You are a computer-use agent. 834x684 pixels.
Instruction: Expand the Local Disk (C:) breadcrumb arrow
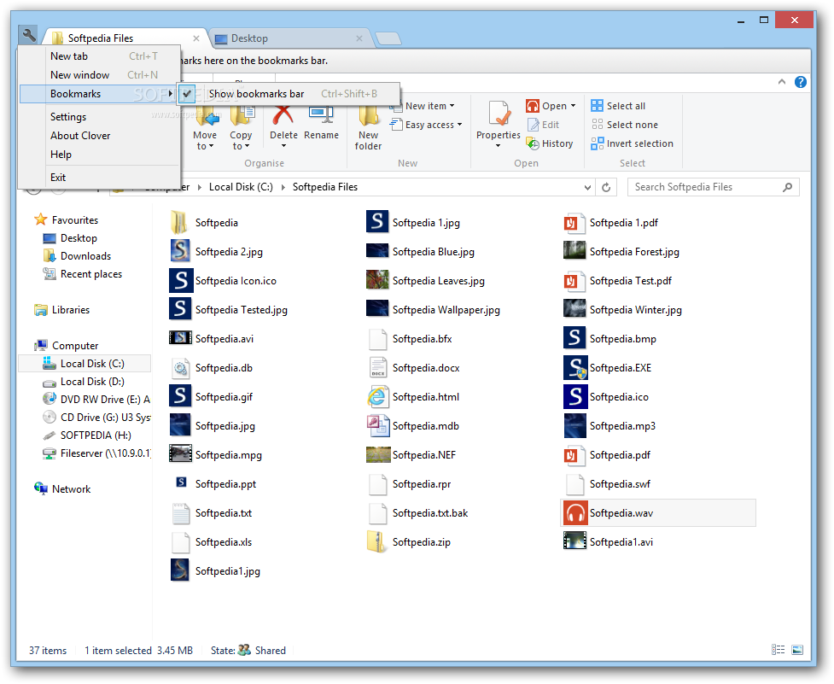point(283,187)
